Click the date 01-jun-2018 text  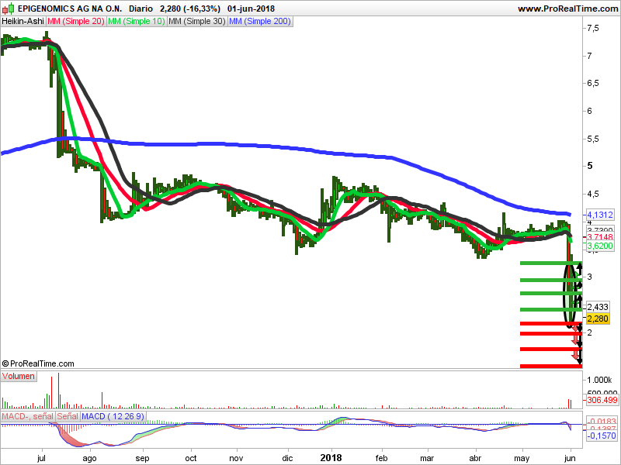(251, 9)
